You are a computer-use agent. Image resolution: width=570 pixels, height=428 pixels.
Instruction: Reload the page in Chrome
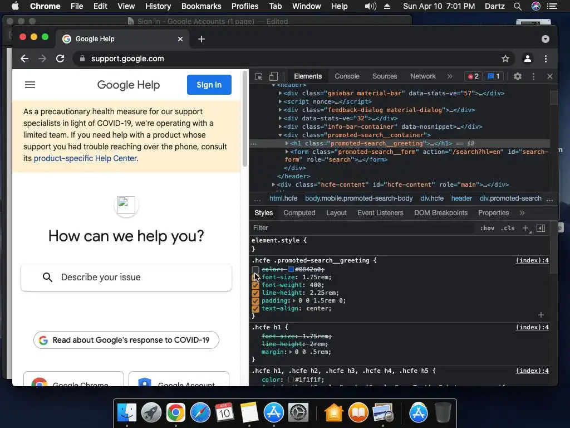click(60, 59)
